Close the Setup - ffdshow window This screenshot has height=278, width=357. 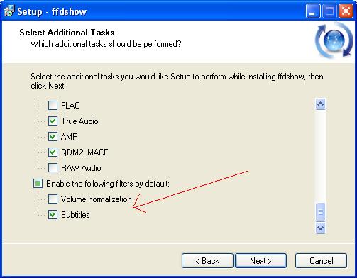pos(346,11)
